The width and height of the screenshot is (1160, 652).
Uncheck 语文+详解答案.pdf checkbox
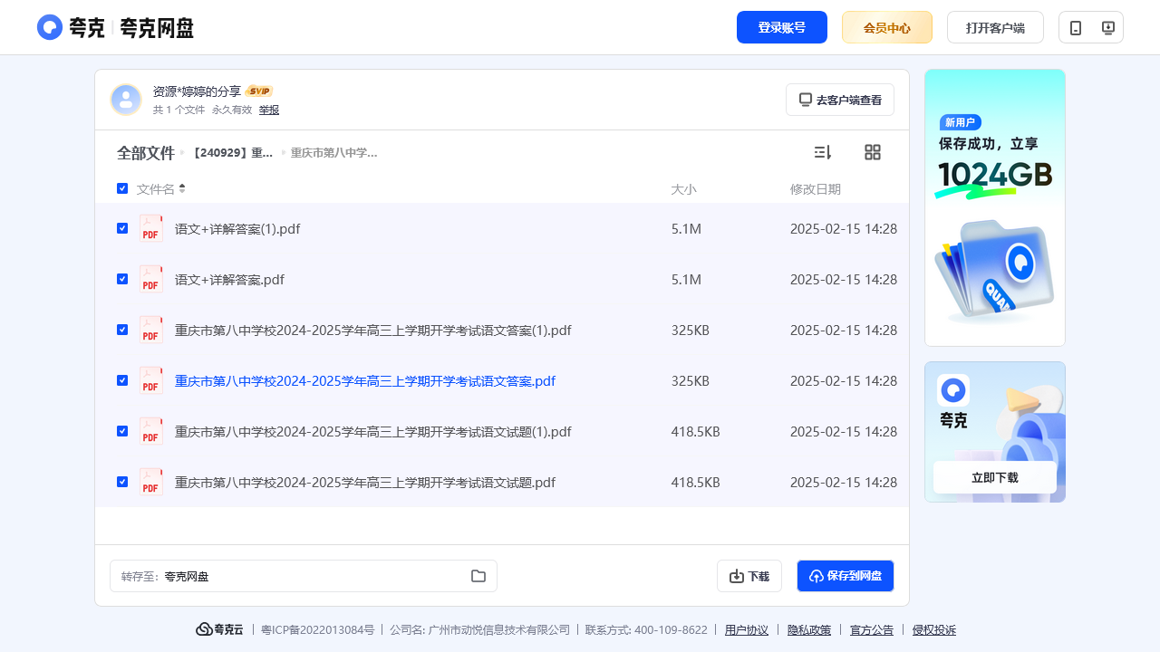click(122, 279)
